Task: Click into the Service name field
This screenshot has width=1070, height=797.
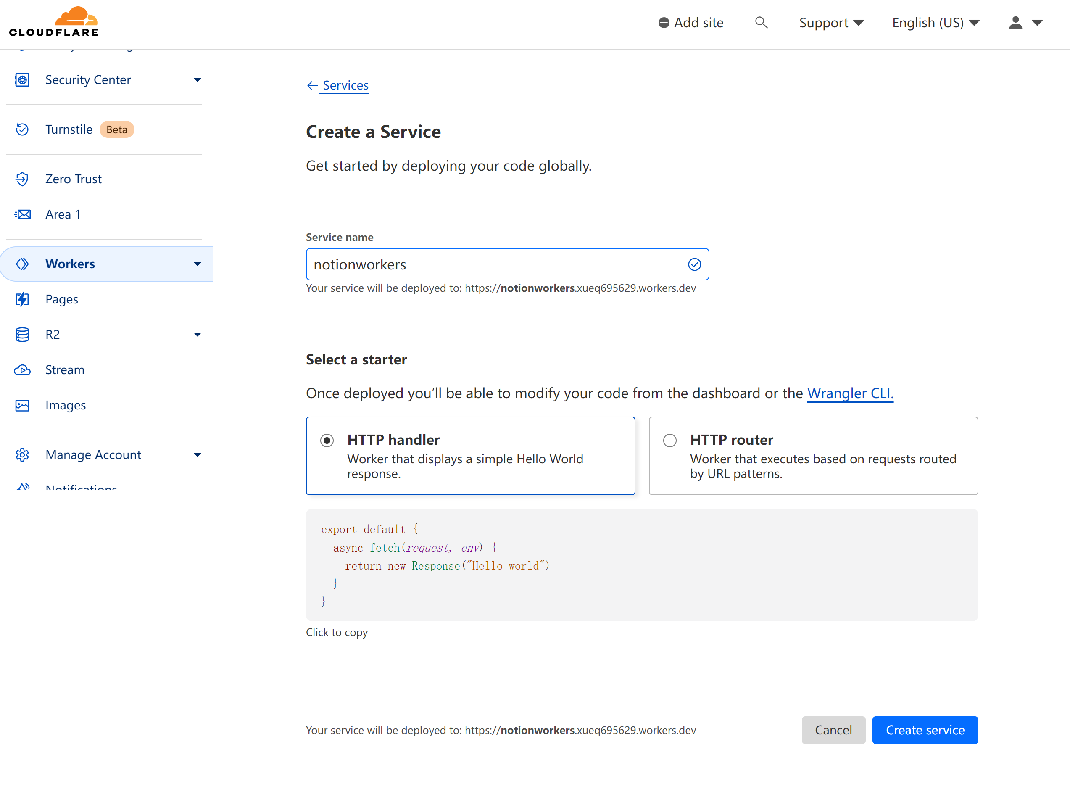Action: click(507, 264)
